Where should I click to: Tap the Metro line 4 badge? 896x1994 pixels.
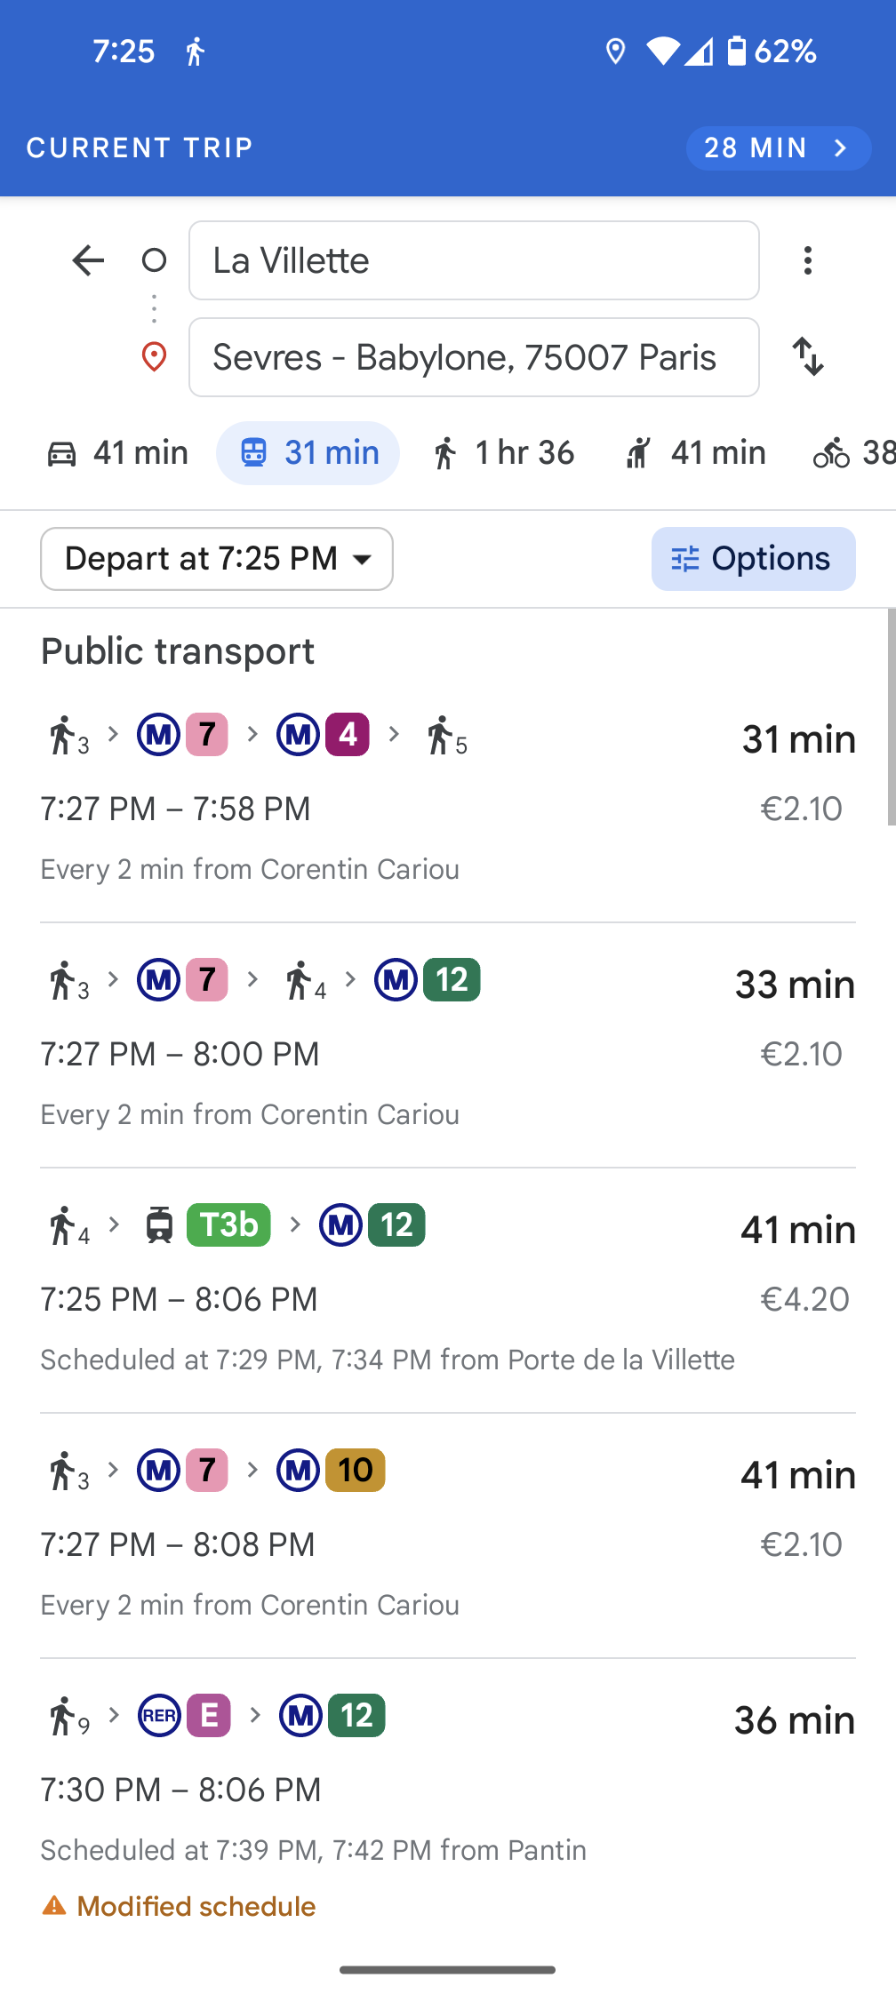point(348,735)
